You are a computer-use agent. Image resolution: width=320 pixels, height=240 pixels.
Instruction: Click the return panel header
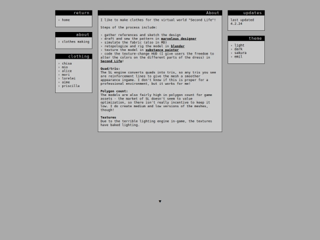[73, 13]
